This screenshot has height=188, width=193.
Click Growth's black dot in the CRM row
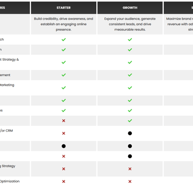coord(130,133)
